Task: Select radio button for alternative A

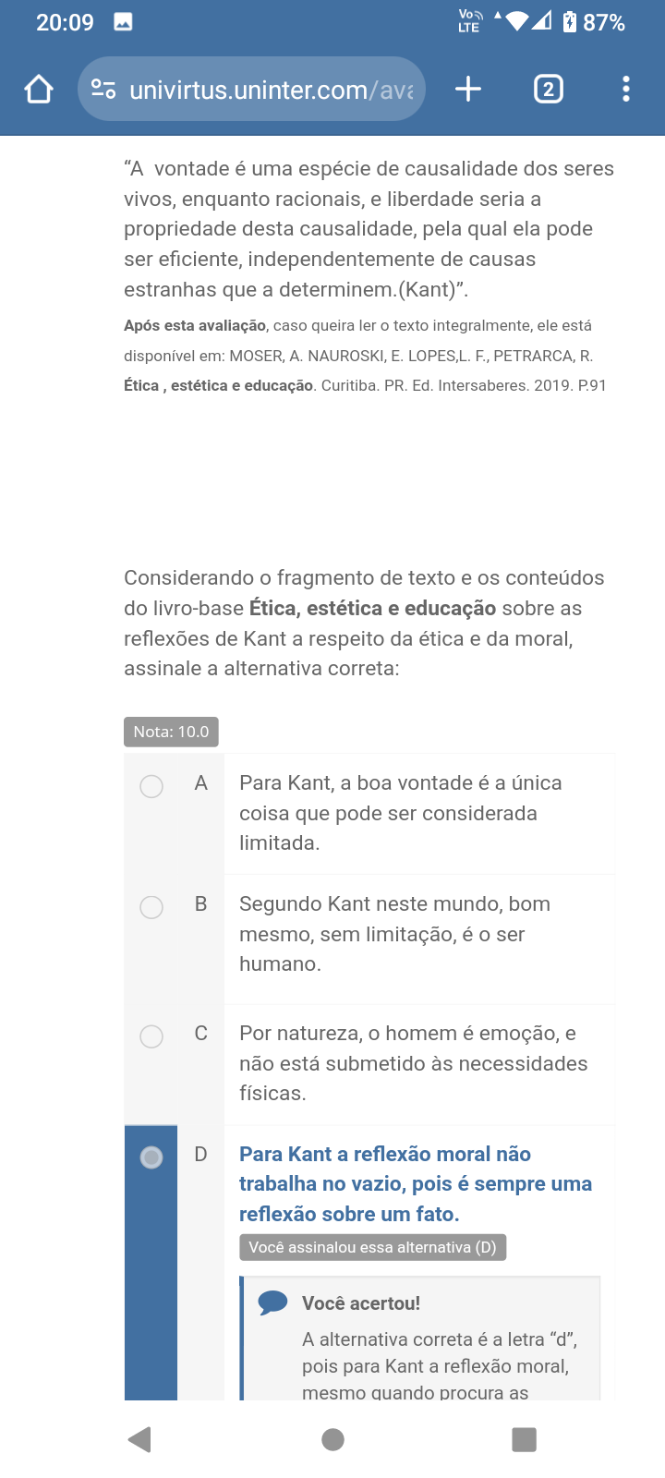Action: pos(151,786)
